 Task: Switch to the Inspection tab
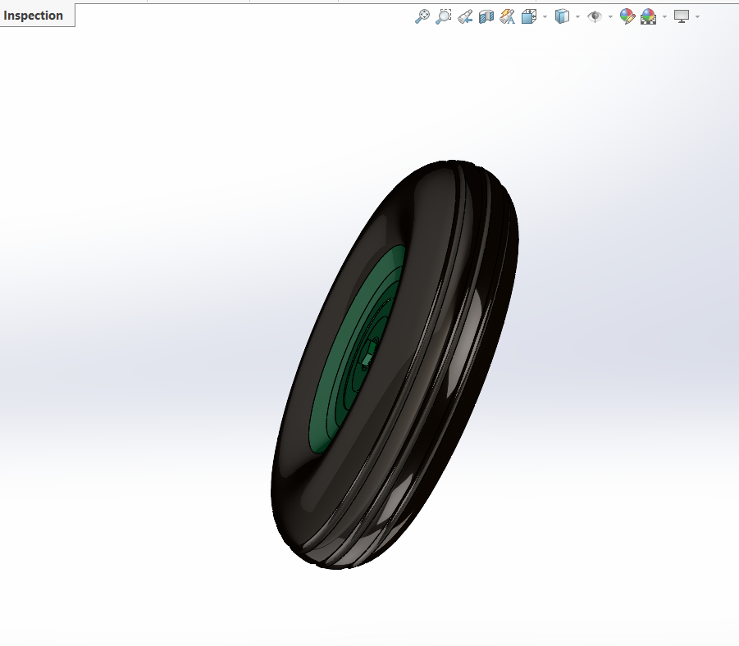point(34,16)
